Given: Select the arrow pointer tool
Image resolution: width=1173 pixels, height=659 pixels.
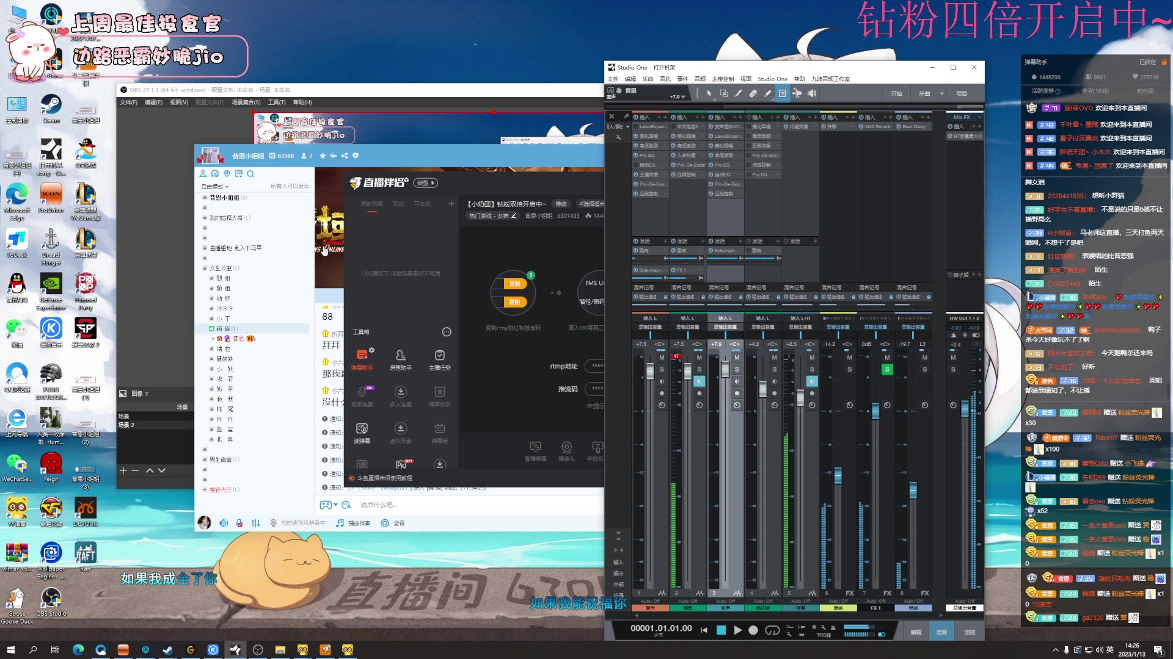Looking at the screenshot, I should pyautogui.click(x=709, y=93).
